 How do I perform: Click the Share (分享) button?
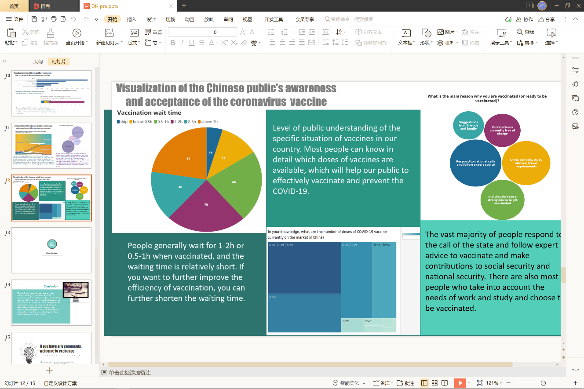tap(547, 19)
